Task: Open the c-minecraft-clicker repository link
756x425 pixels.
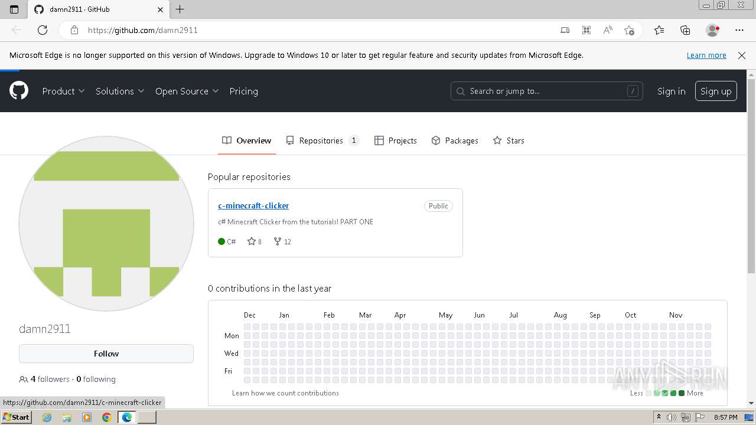Action: coord(253,205)
